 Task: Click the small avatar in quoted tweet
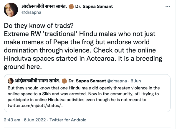tap(10, 81)
